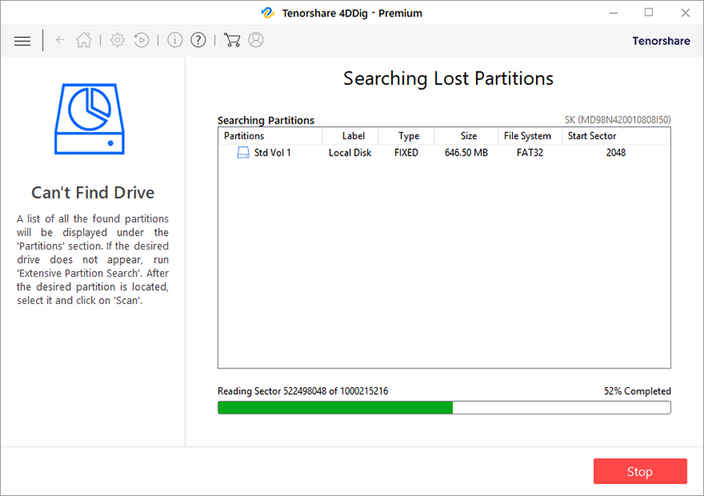Open the help question mark icon

point(198,40)
